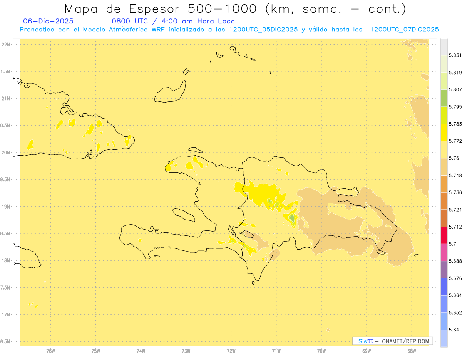The height and width of the screenshot is (356, 462).
Task: Click legend value '5.783'
Action: pos(455,124)
